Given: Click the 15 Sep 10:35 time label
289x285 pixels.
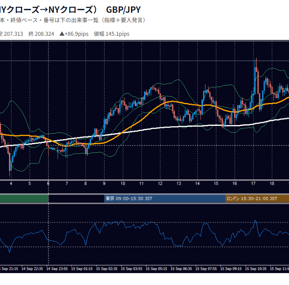Looking at the screenshot, I should tap(256, 269).
